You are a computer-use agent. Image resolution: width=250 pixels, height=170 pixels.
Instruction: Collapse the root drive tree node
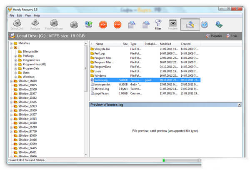pos(11,47)
